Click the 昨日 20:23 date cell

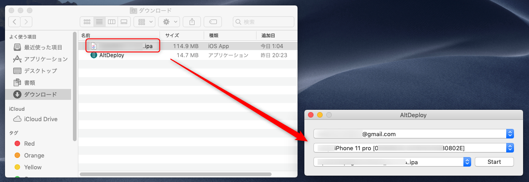pyautogui.click(x=273, y=55)
